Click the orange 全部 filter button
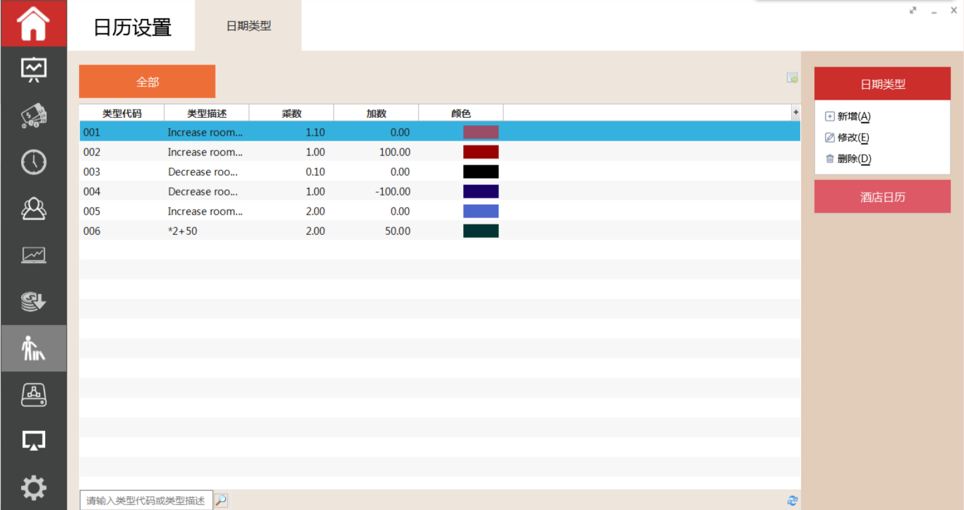This screenshot has height=510, width=964. pos(147,81)
